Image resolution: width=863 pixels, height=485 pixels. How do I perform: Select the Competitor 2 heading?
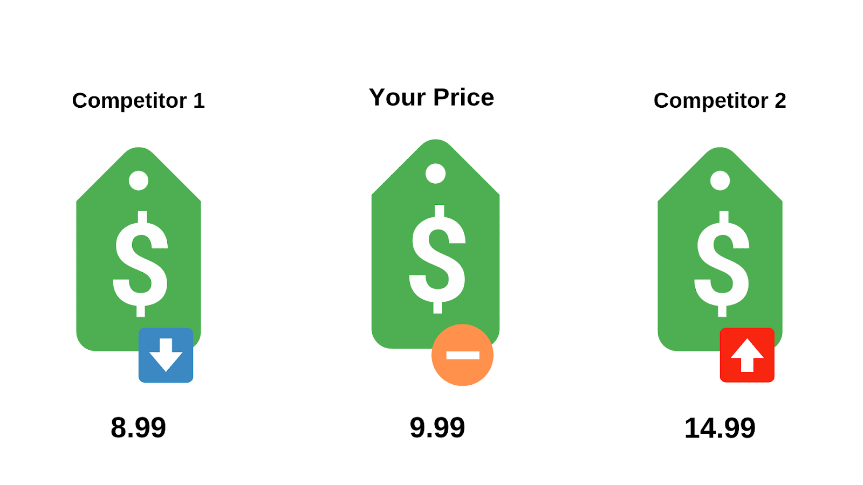[x=720, y=101]
